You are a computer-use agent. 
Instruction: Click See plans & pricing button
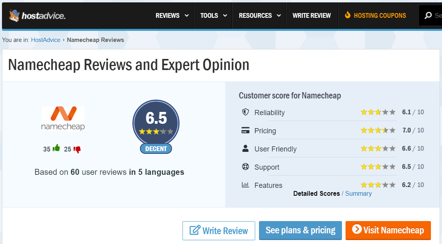pos(300,230)
